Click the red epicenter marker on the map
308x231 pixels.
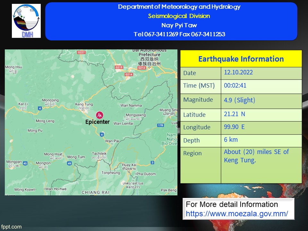tap(99, 115)
